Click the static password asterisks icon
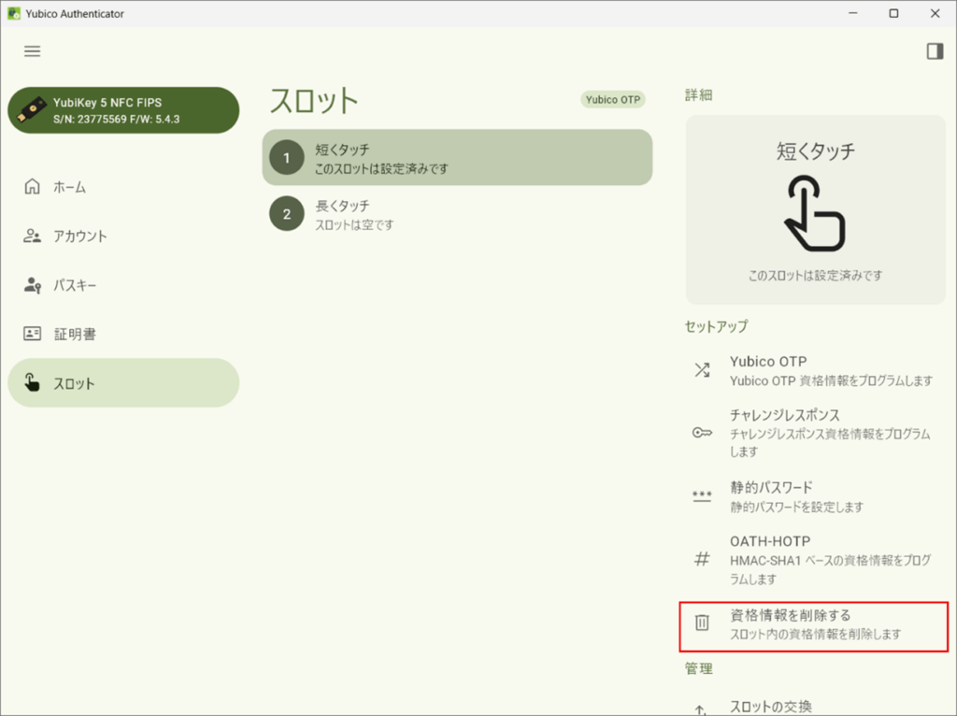957x716 pixels. (x=702, y=495)
